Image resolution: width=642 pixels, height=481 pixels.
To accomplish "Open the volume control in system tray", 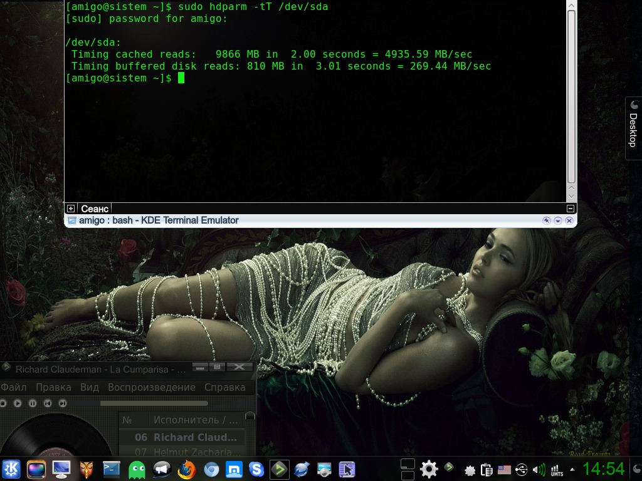I will tap(539, 470).
